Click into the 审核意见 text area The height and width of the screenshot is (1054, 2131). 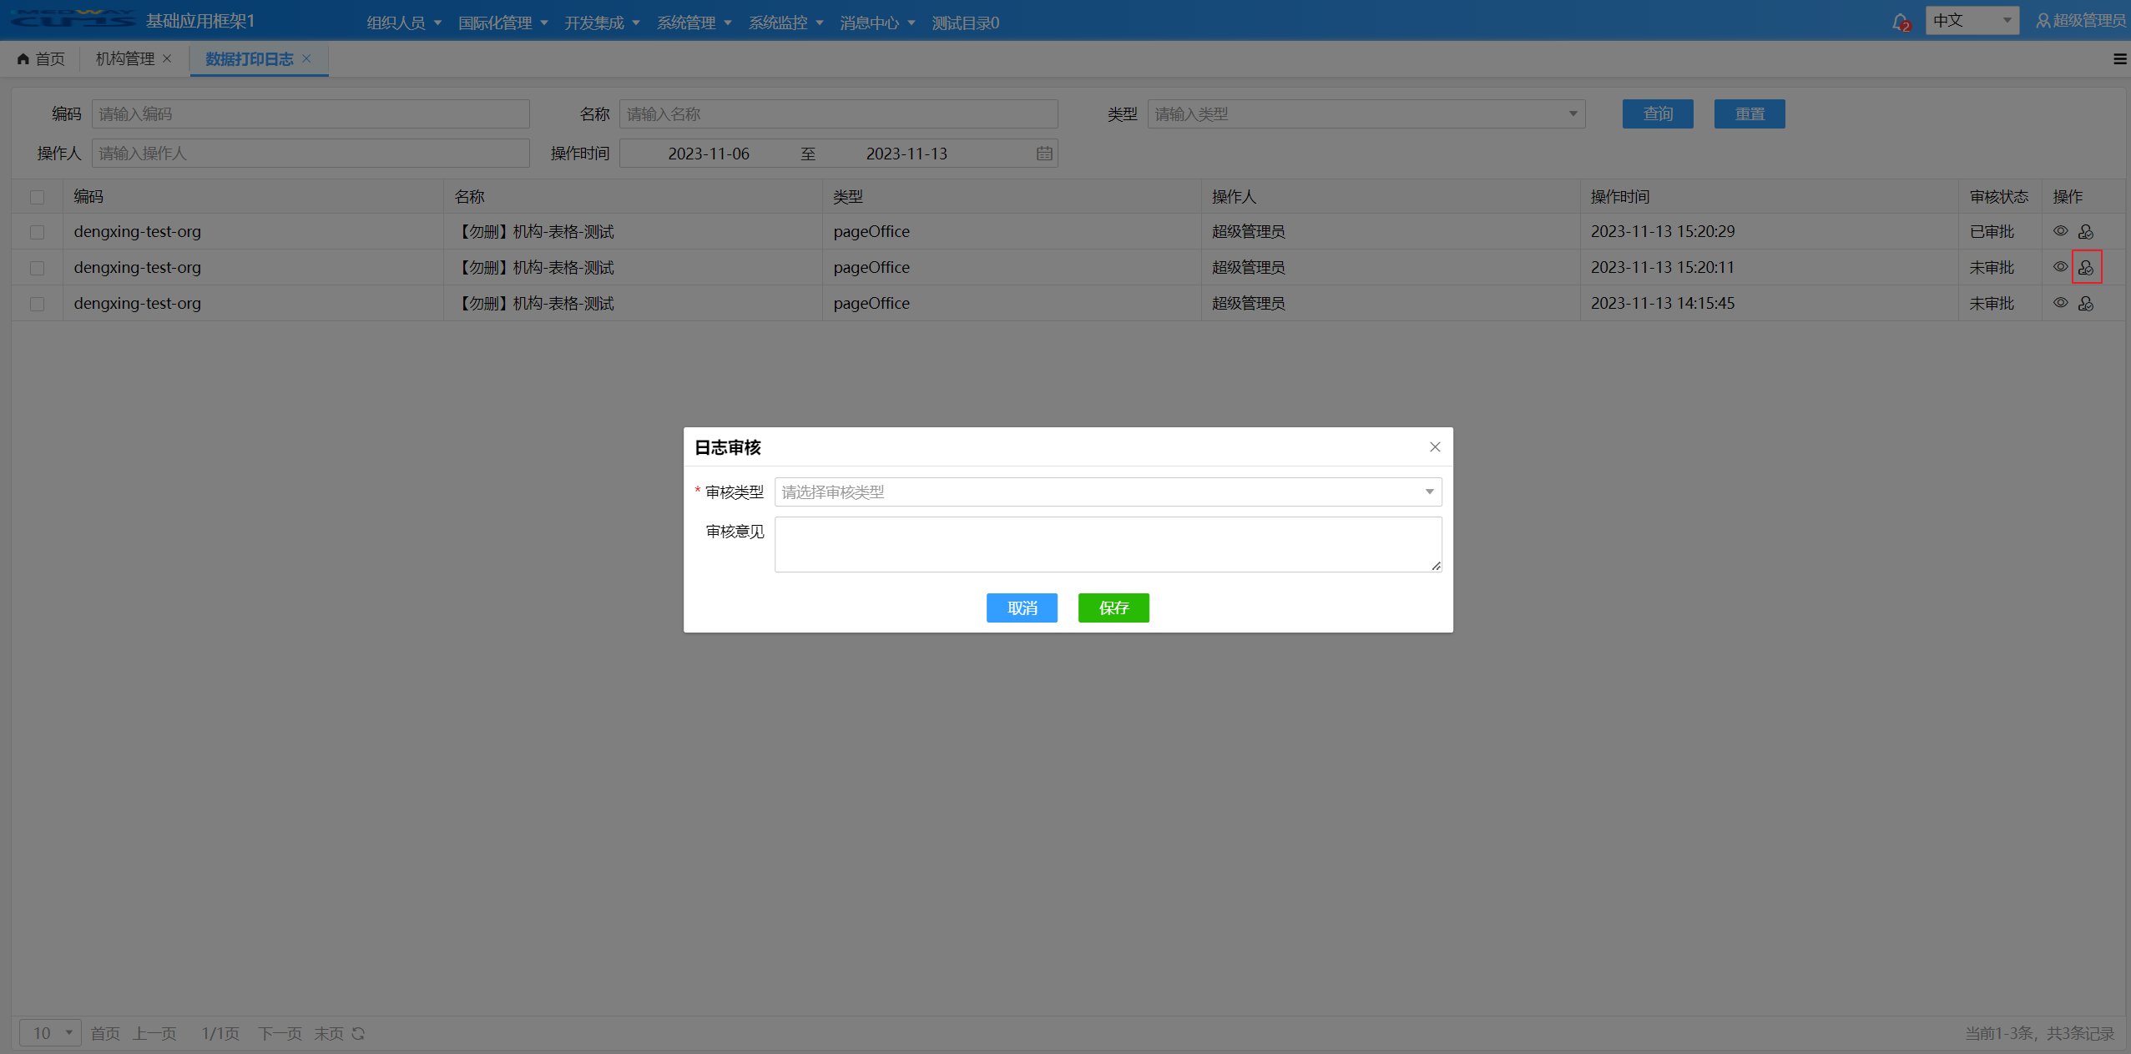tap(1107, 544)
